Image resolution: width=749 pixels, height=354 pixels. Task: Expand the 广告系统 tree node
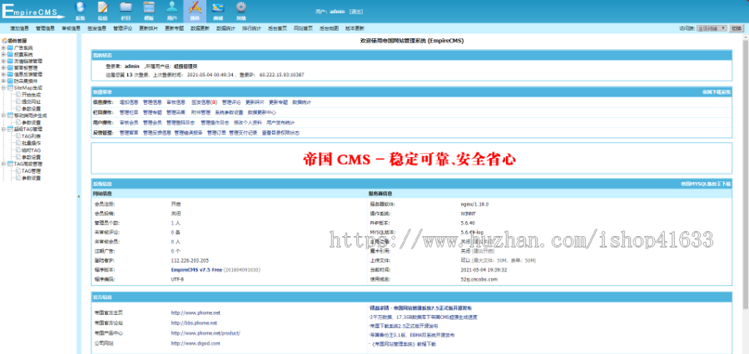click(x=4, y=47)
